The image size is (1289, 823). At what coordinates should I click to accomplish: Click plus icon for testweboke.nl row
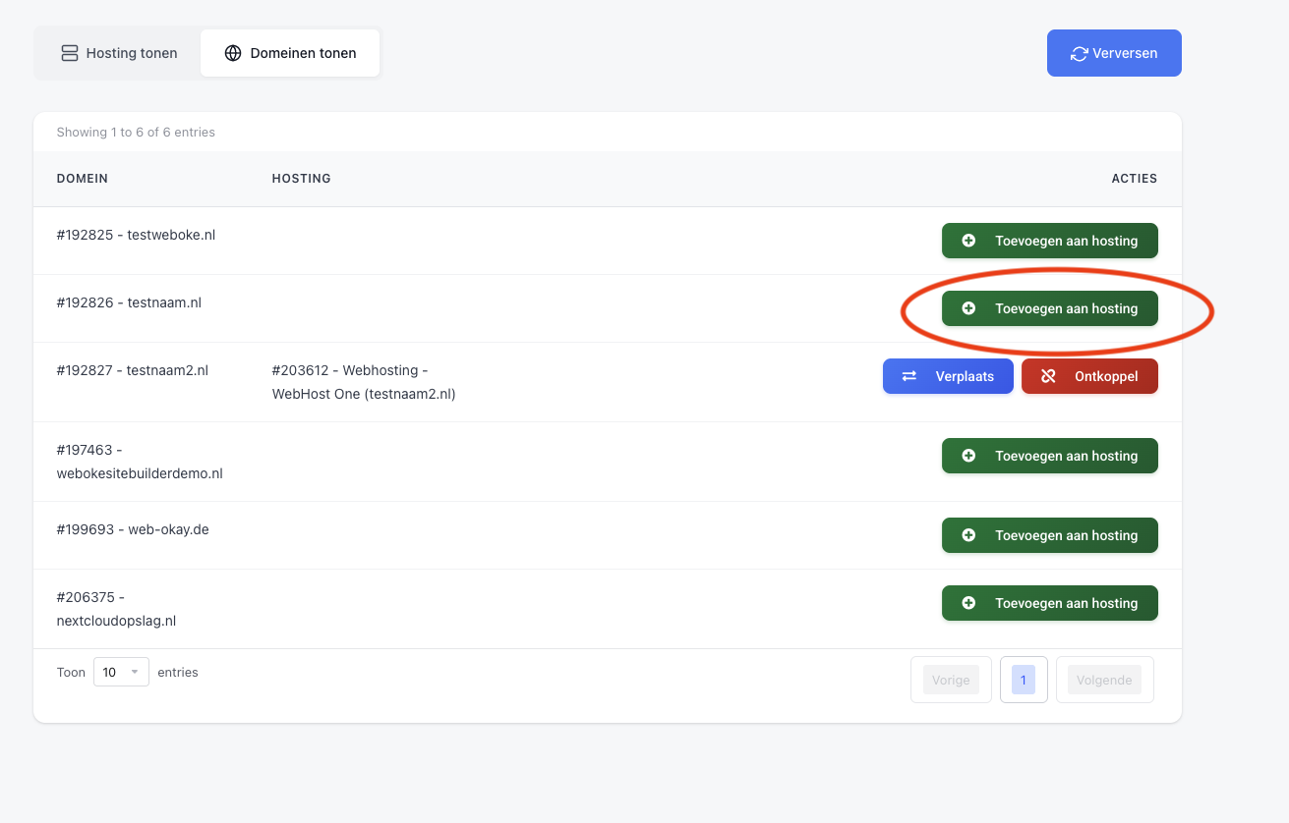968,241
